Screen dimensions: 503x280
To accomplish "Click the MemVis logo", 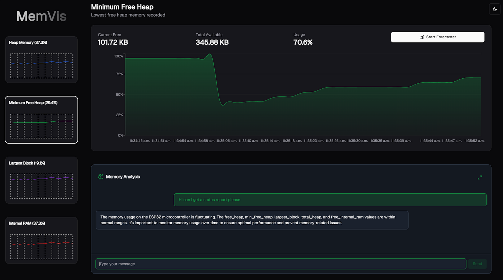I will click(x=41, y=16).
